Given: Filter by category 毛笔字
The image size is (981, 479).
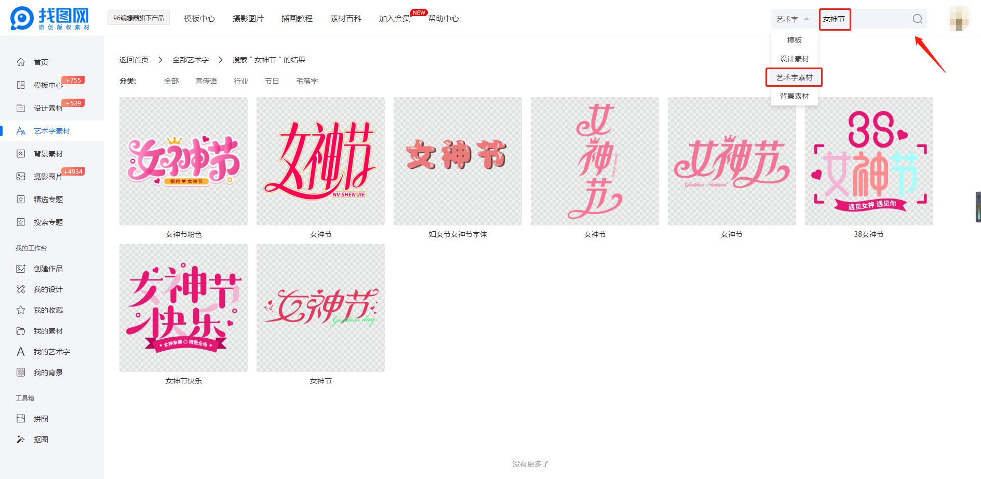Looking at the screenshot, I should 307,81.
